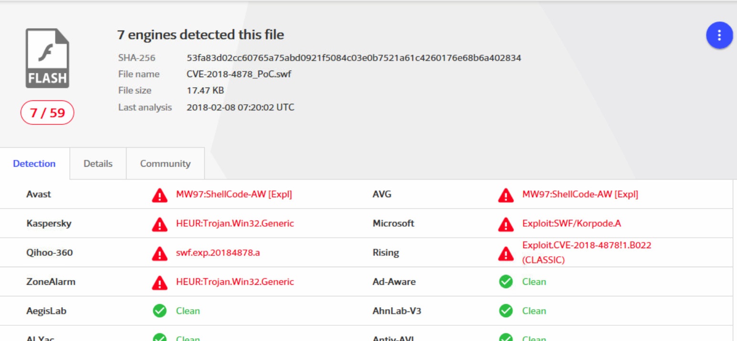Click the Clean result for AhnLab-V3
The width and height of the screenshot is (737, 341).
click(534, 311)
